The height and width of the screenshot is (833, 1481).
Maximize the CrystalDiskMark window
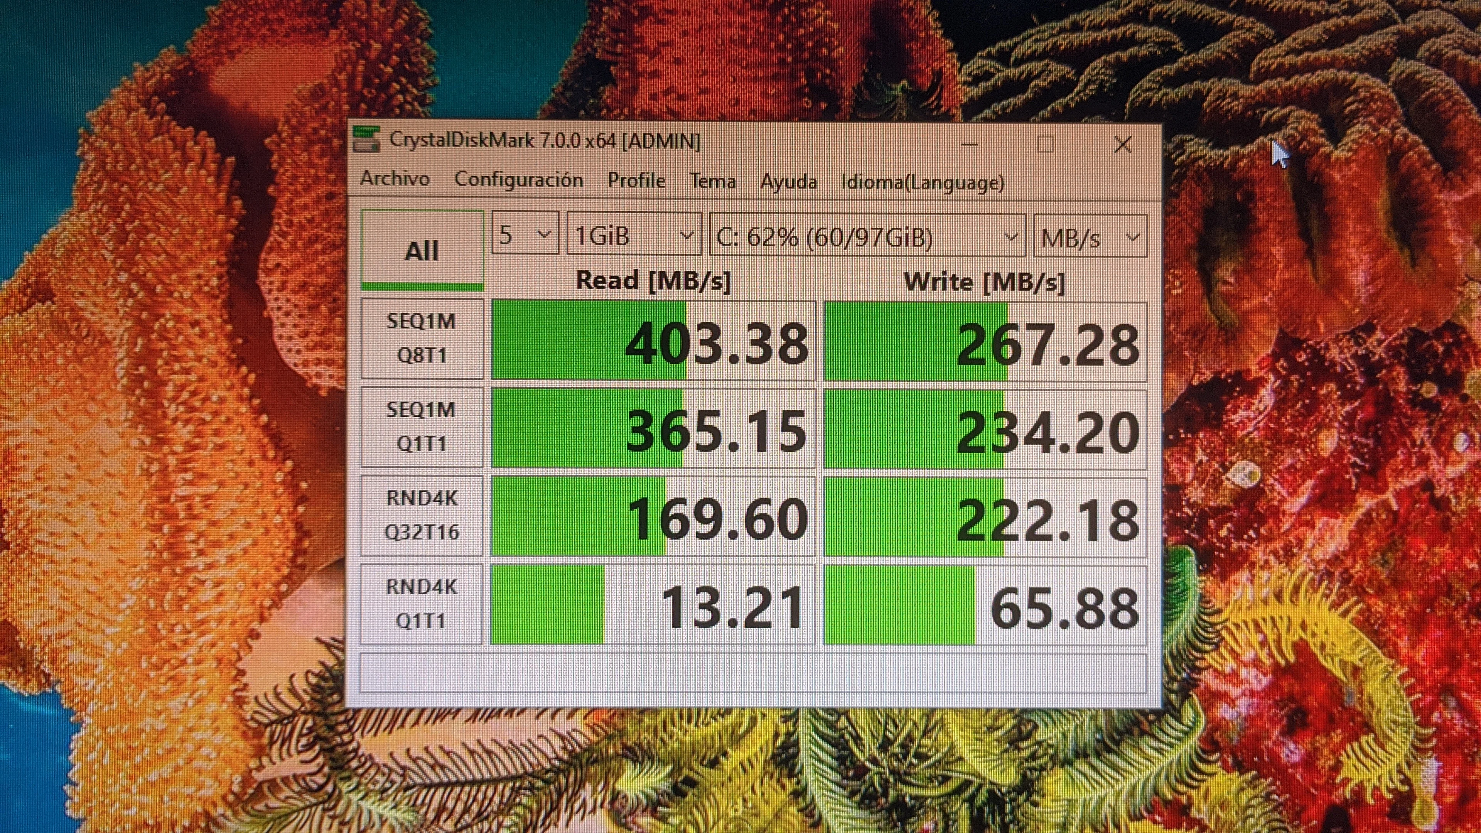coord(1045,144)
